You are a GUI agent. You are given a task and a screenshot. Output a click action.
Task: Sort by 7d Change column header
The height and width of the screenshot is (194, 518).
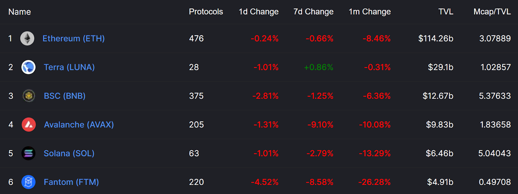pyautogui.click(x=313, y=12)
